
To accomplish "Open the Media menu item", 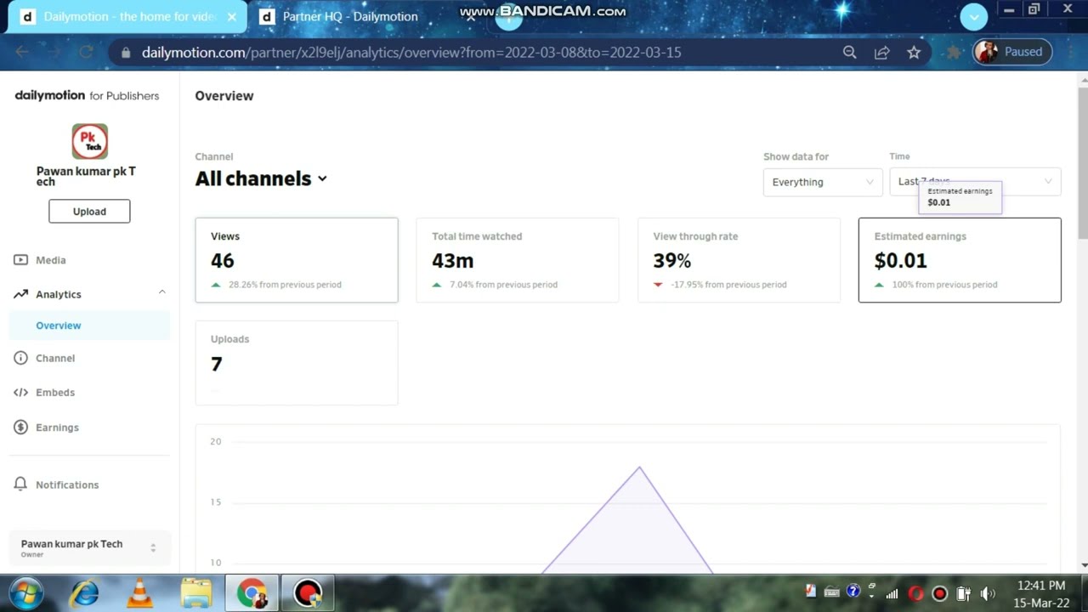I will click(x=50, y=260).
